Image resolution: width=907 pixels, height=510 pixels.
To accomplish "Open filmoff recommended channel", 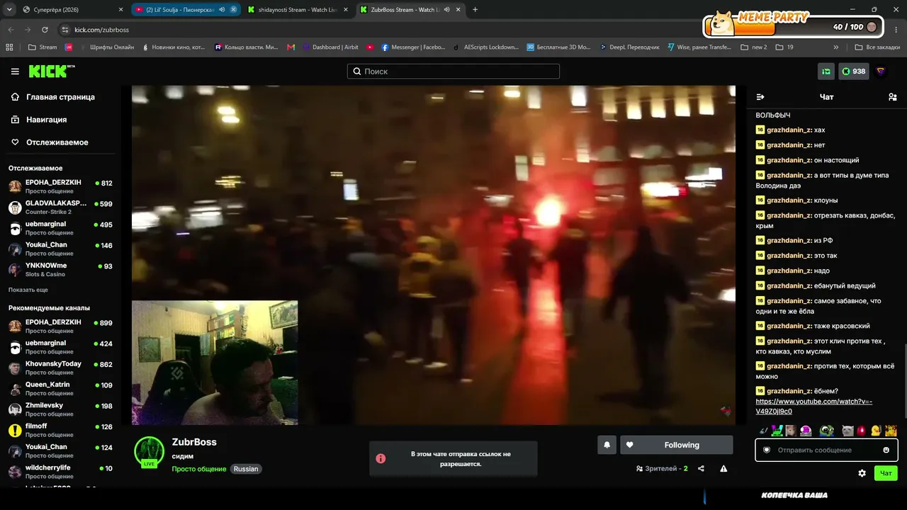I will click(60, 430).
